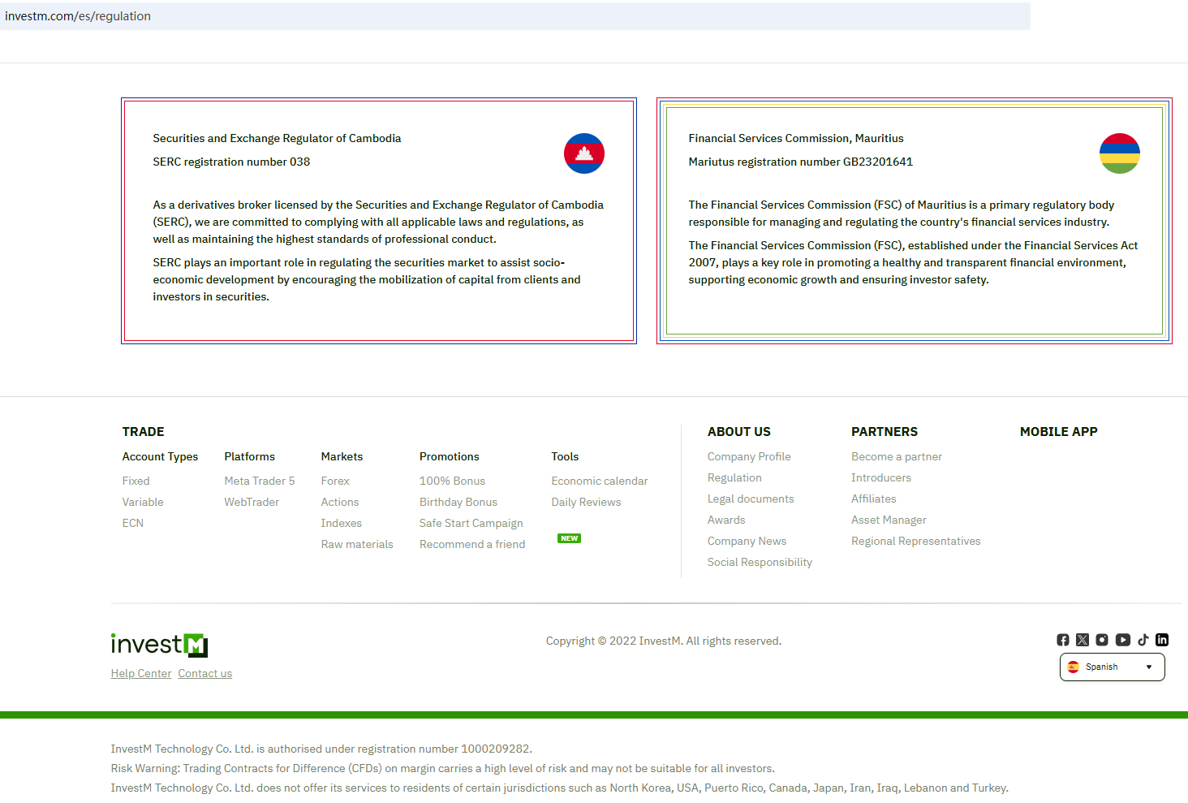Open the Birthday Bonus promotion
This screenshot has height=803, width=1188.
(458, 502)
